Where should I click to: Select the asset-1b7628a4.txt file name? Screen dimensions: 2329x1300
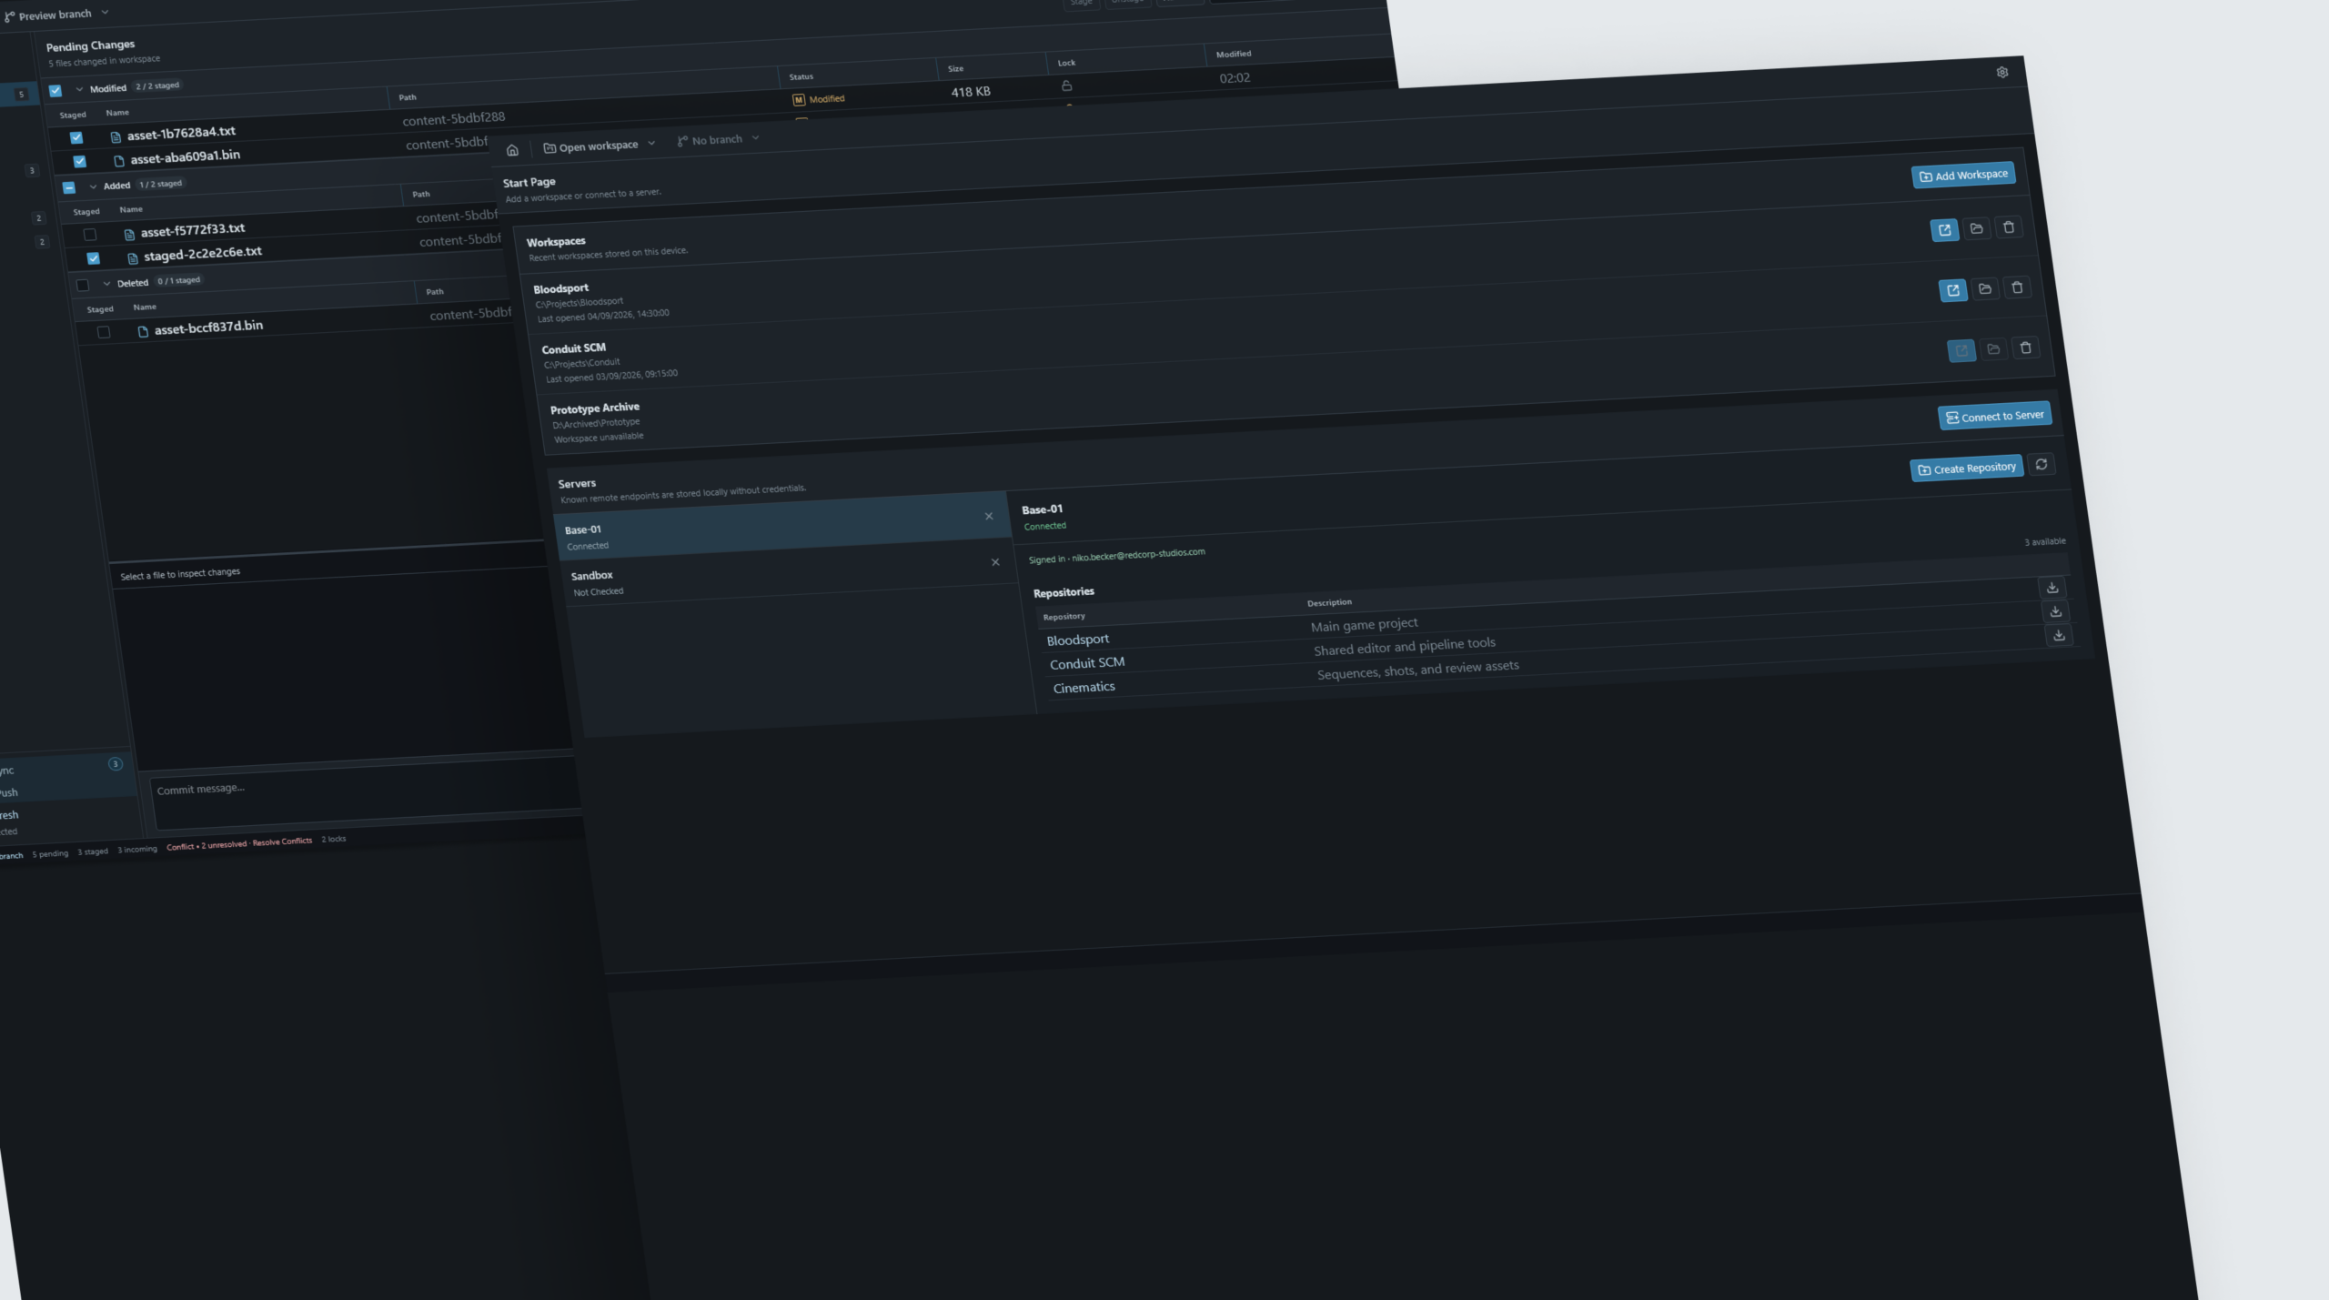[x=181, y=134]
